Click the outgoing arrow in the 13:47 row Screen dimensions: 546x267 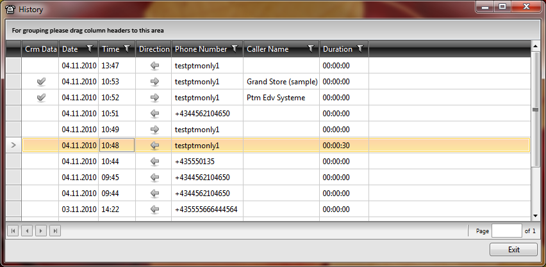pos(154,66)
